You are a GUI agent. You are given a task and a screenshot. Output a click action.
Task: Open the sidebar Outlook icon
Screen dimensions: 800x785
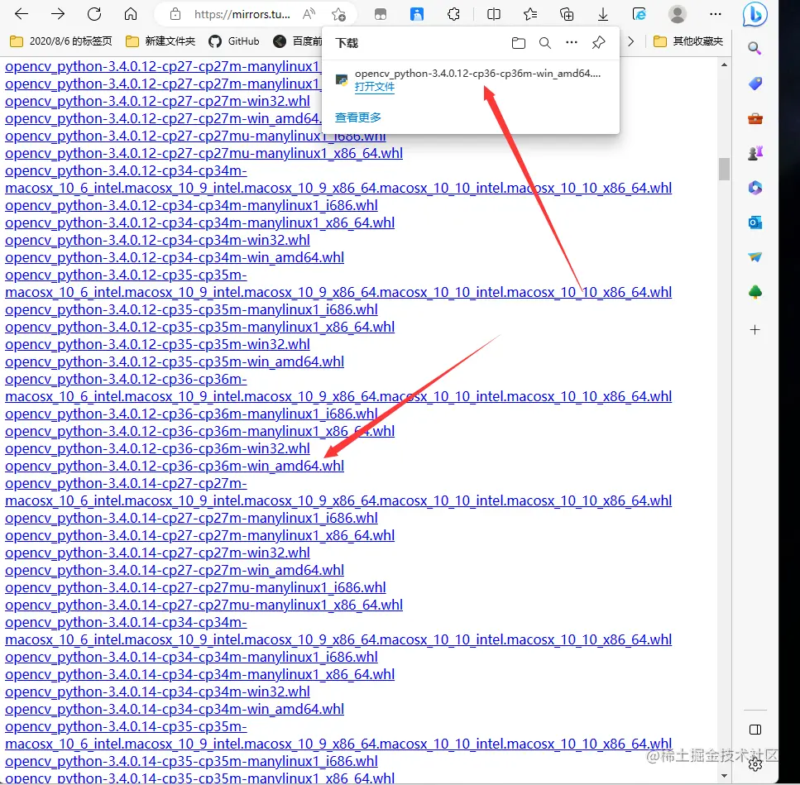coord(755,223)
